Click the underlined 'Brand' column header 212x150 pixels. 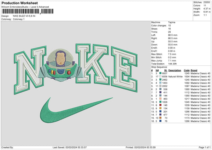(x=194, y=70)
